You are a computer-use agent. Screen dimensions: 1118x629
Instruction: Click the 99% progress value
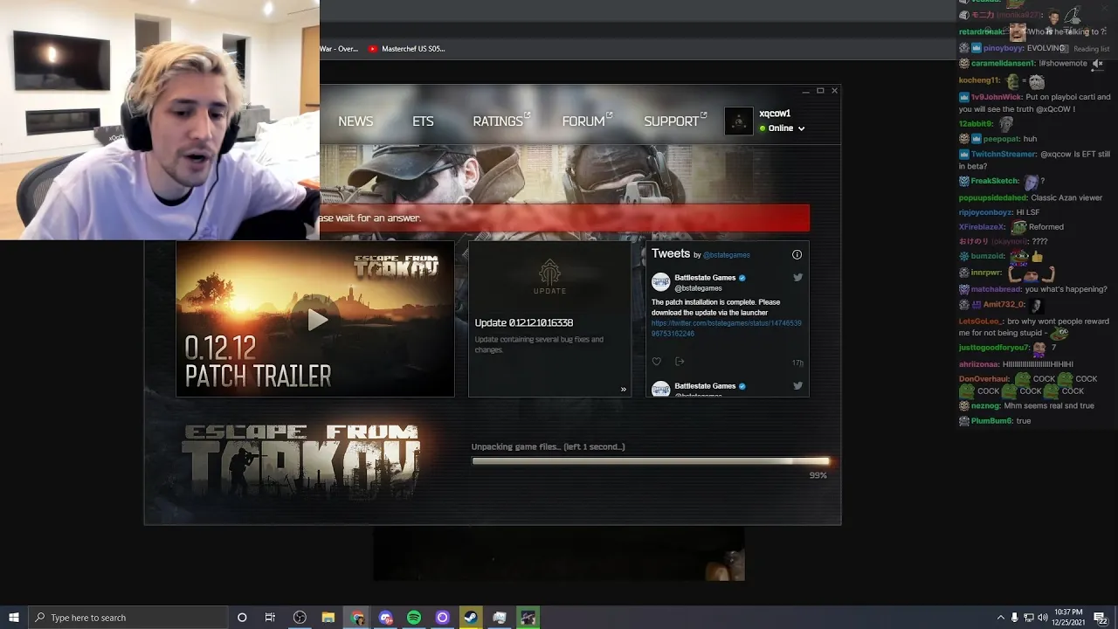pos(818,475)
